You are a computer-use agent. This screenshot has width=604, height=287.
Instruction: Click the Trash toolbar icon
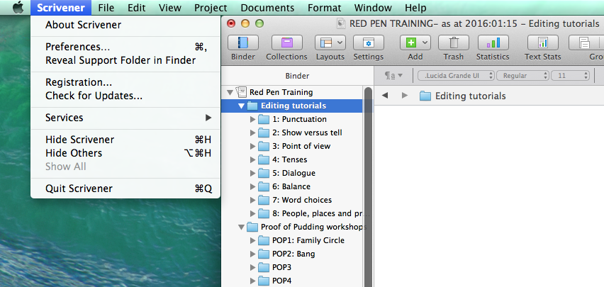454,43
